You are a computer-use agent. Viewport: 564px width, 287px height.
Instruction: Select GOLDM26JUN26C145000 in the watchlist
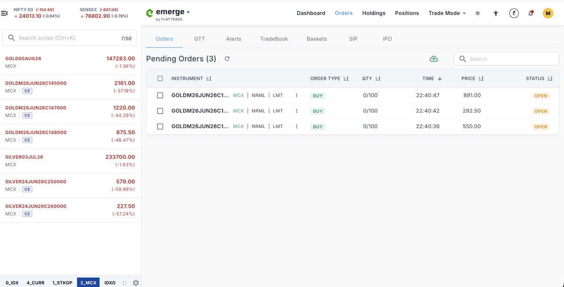coord(70,87)
